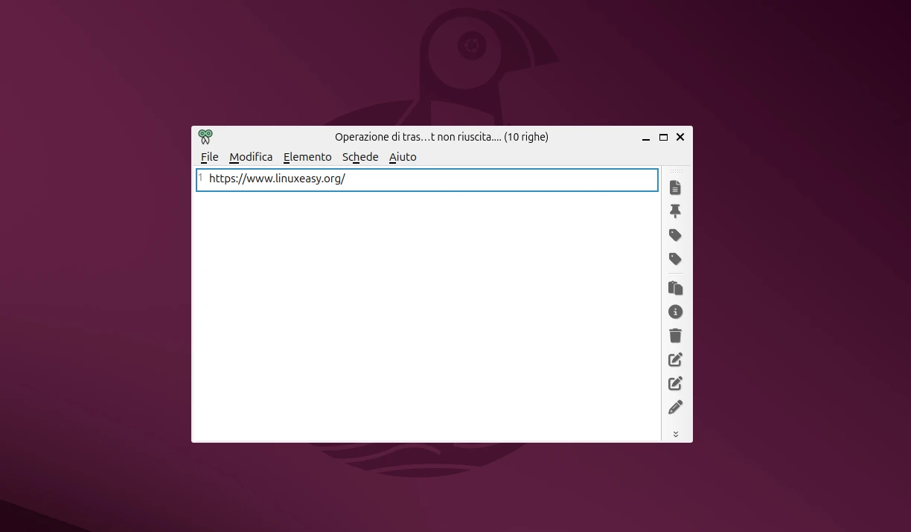The height and width of the screenshot is (532, 911).
Task: Edit item notes with the first edit icon
Action: (675, 359)
